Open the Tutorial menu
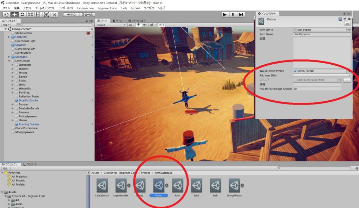The image size is (359, 208). click(135, 8)
